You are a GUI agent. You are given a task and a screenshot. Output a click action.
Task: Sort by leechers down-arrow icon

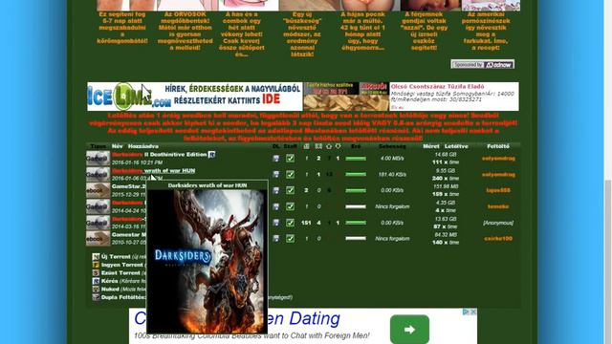(x=338, y=146)
